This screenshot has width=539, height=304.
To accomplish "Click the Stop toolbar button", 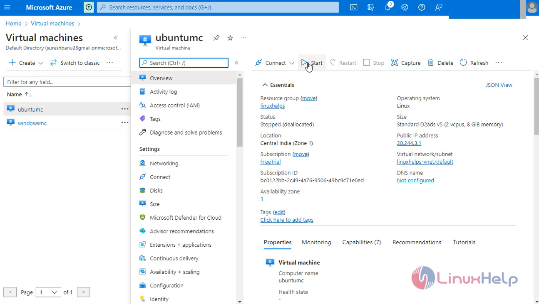I will (374, 63).
